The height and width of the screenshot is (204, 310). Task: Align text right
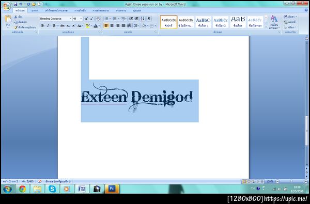[118, 26]
